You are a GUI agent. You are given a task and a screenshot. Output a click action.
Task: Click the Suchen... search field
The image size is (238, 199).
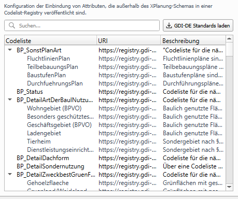point(82,25)
